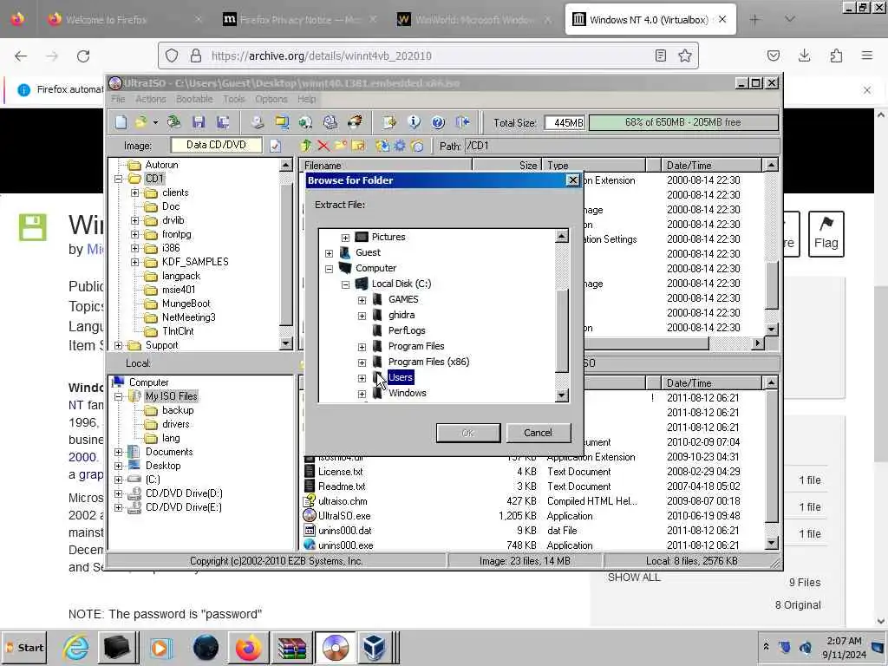Click the Internet Explorer taskbar icon
This screenshot has width=888, height=666.
(x=75, y=647)
